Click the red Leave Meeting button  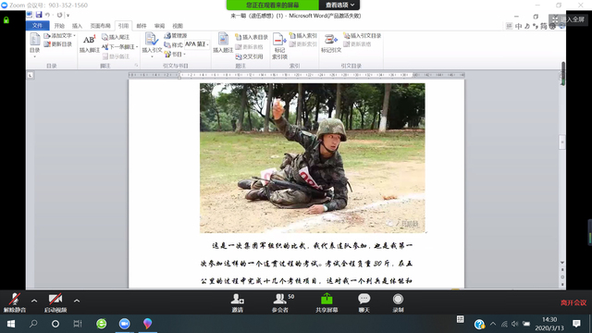573,302
